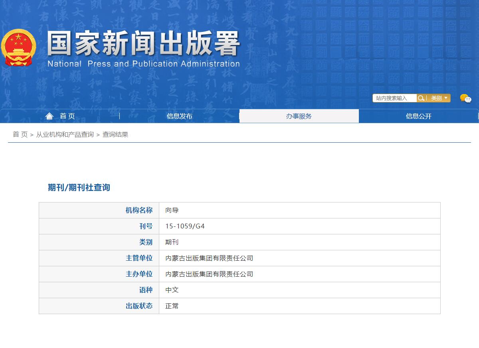Select the 办事服务 navigation tab
This screenshot has height=348, width=479.
[299, 116]
